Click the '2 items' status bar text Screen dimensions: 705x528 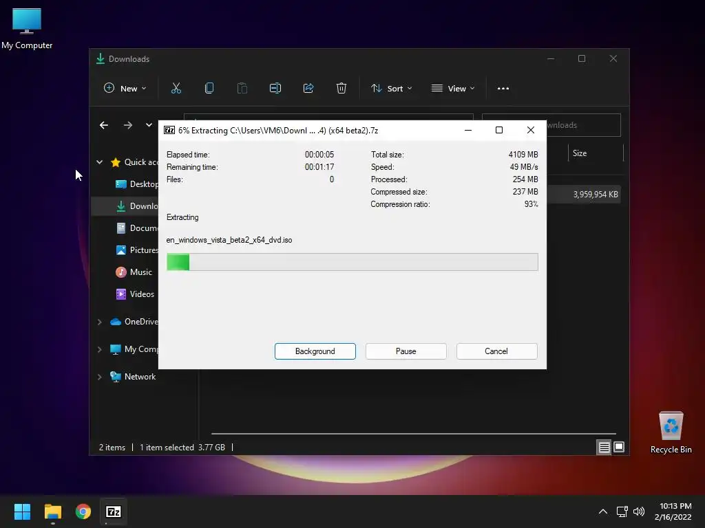pos(112,447)
